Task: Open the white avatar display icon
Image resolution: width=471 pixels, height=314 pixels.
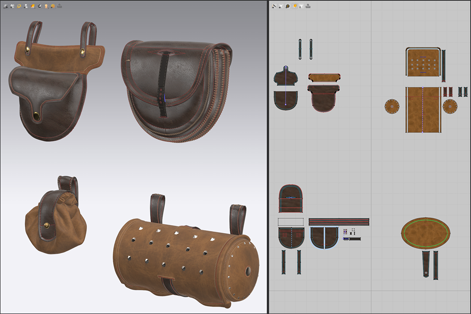Action: (x=26, y=6)
